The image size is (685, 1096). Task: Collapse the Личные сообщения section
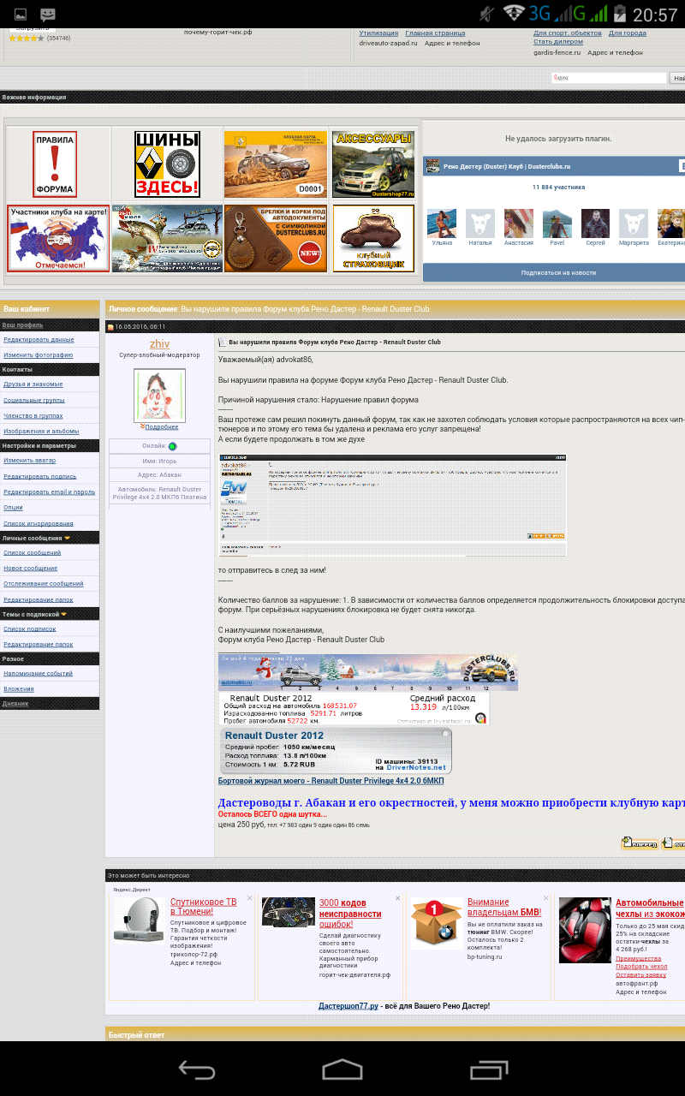pyautogui.click(x=68, y=539)
